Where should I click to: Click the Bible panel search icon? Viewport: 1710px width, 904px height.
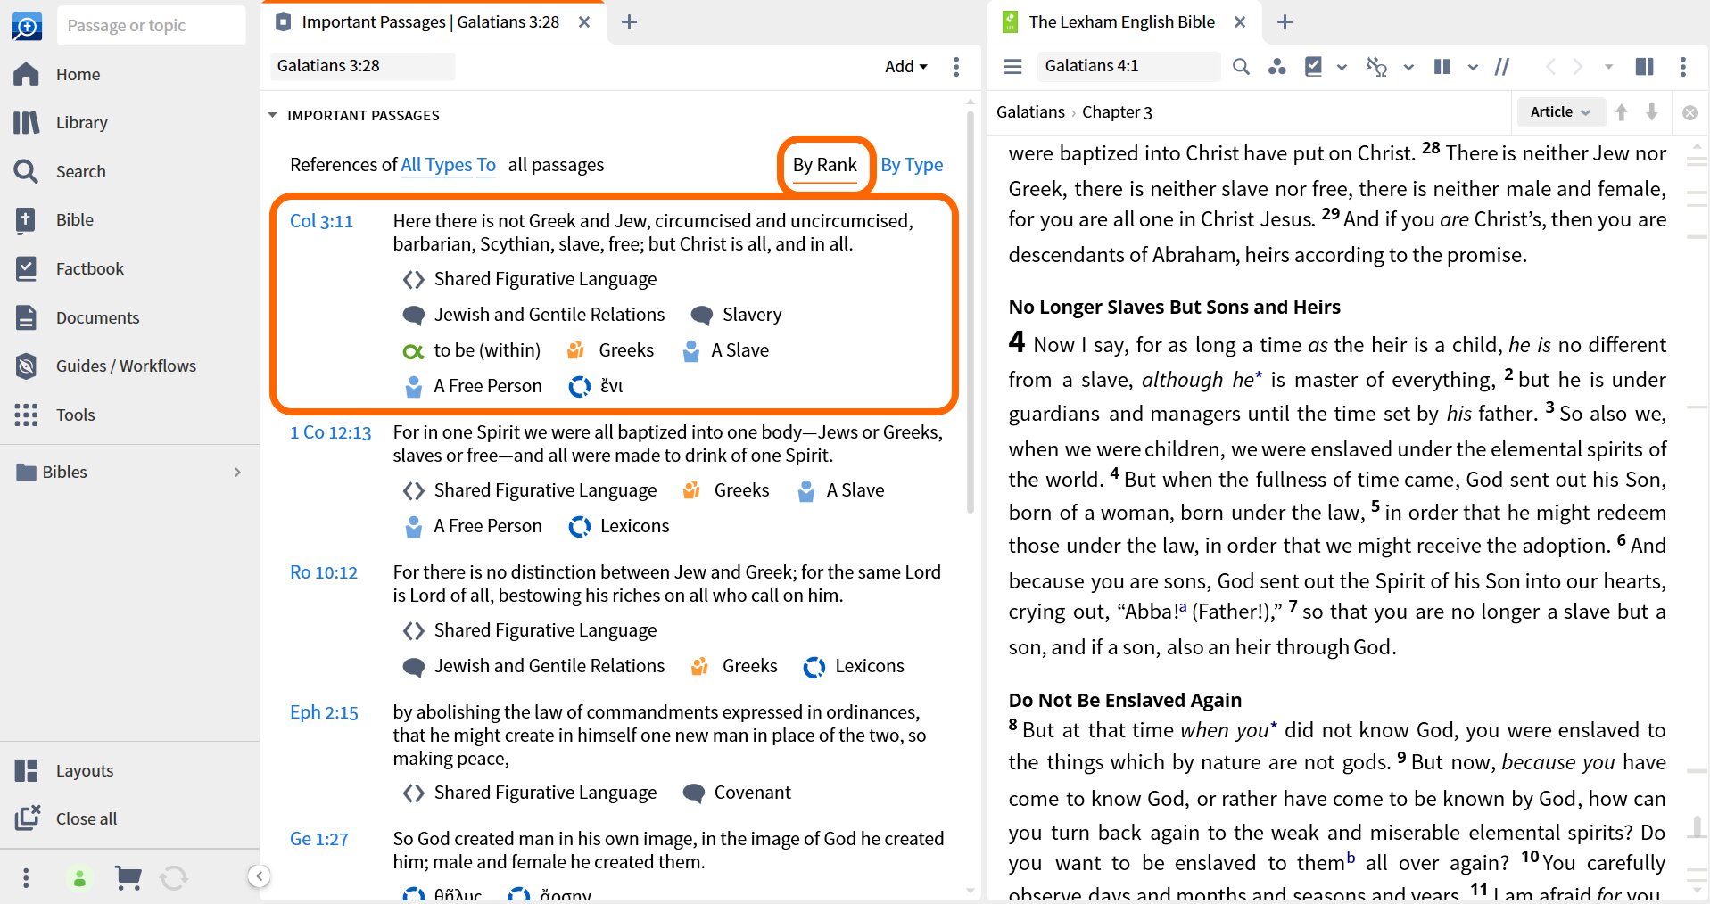(1241, 66)
